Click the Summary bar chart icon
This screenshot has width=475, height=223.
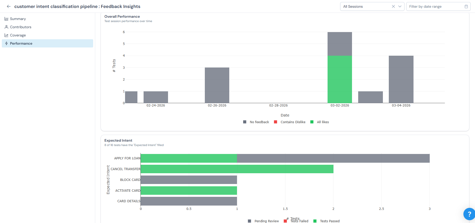tap(6, 19)
